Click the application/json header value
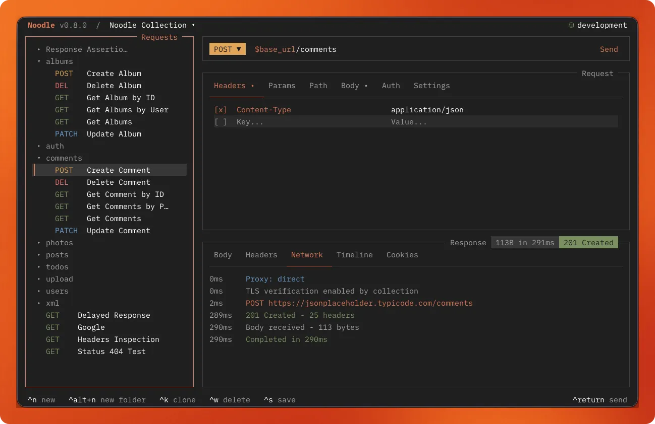655x424 pixels. click(427, 110)
